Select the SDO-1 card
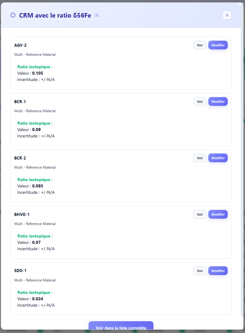Image resolution: width=245 pixels, height=333 pixels. pos(121,288)
